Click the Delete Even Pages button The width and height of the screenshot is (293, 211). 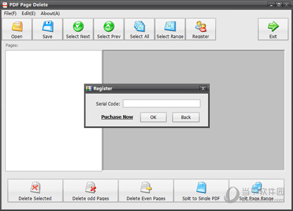[146, 191]
